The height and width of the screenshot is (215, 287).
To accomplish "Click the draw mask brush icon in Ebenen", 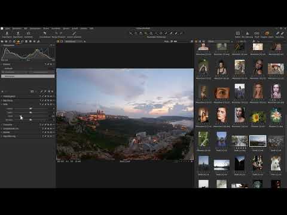I will point(41,91).
